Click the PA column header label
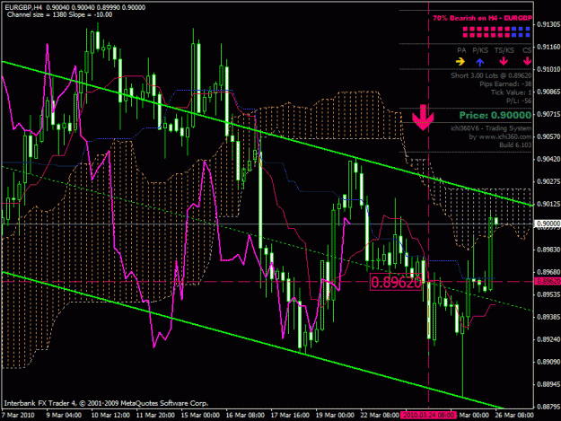This screenshot has height=421, width=561. tap(461, 50)
